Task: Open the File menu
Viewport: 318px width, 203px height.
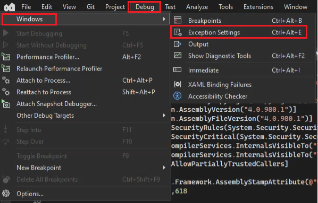Action: coord(26,7)
